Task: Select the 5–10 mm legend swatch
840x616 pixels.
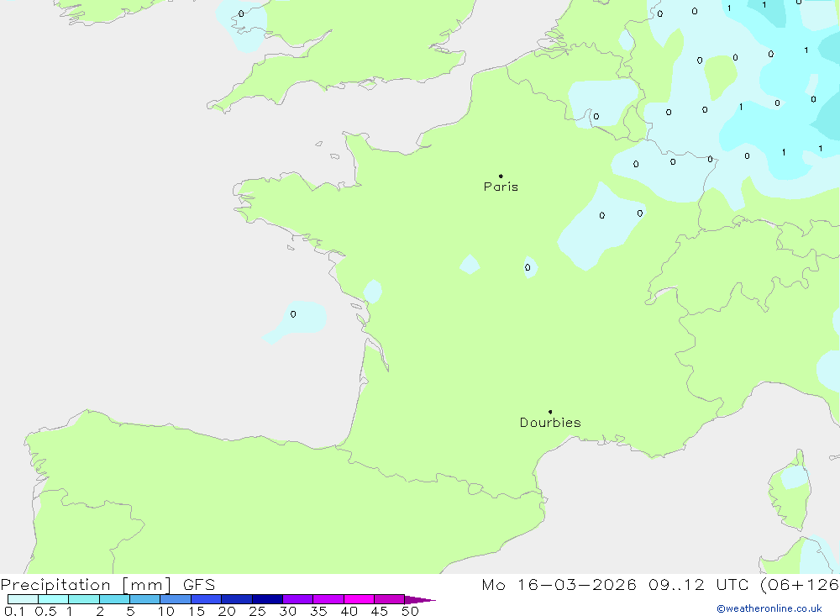Action: 145,599
